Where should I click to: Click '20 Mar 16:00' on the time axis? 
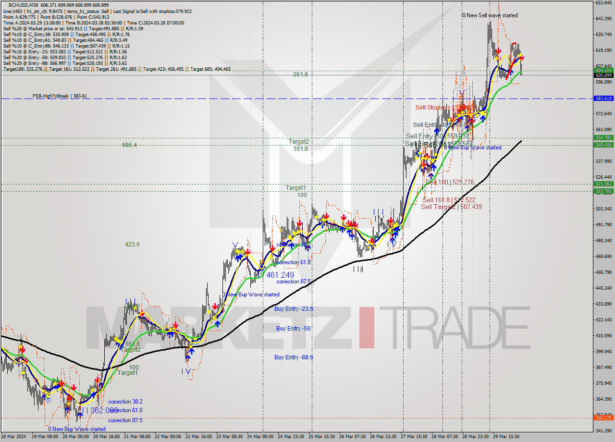(x=106, y=437)
